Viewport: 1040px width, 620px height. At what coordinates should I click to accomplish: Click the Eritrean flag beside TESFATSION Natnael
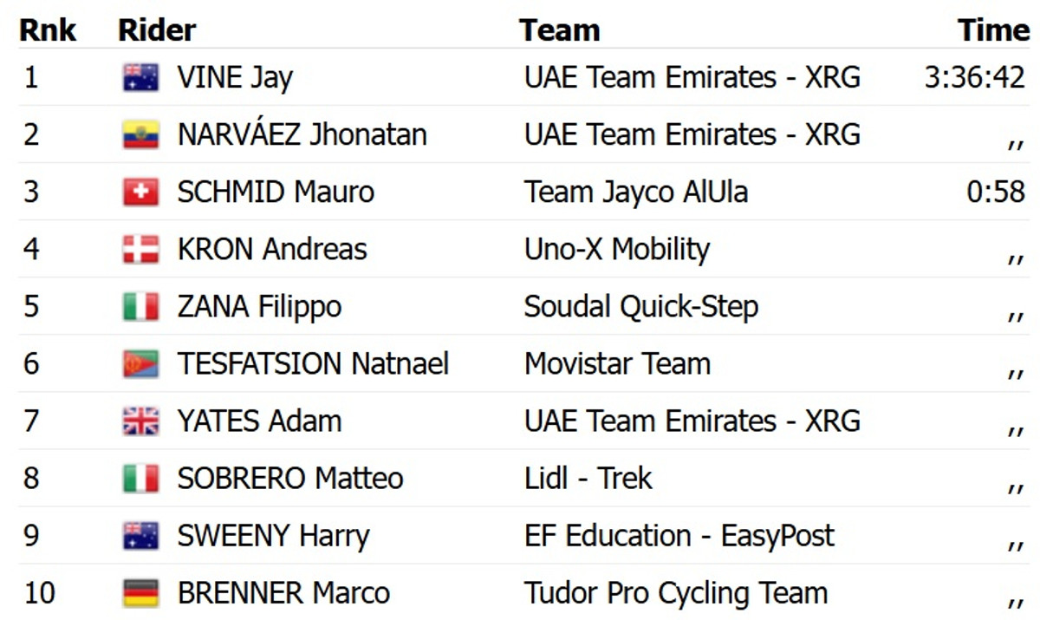point(140,364)
